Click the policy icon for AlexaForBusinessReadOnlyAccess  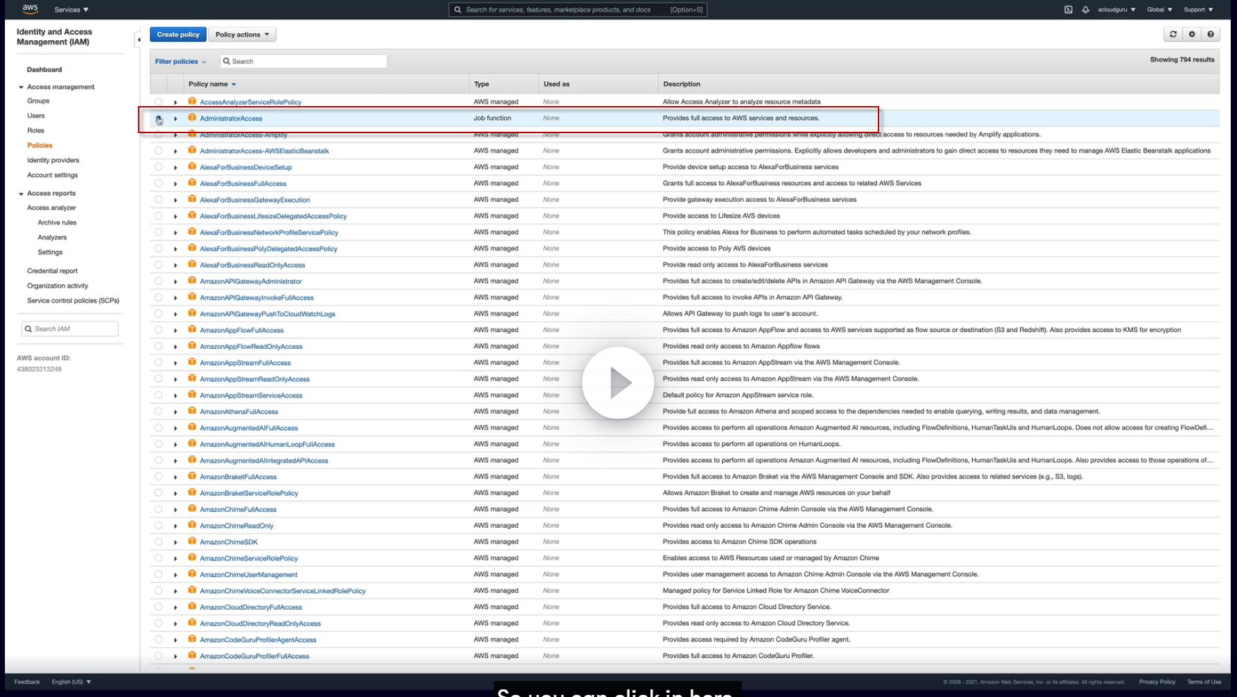[192, 264]
